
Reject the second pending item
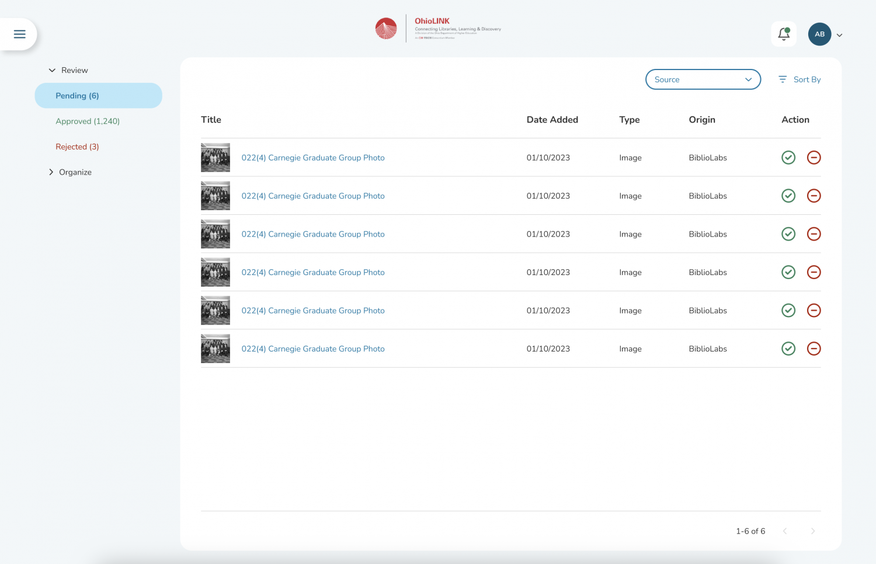point(814,196)
